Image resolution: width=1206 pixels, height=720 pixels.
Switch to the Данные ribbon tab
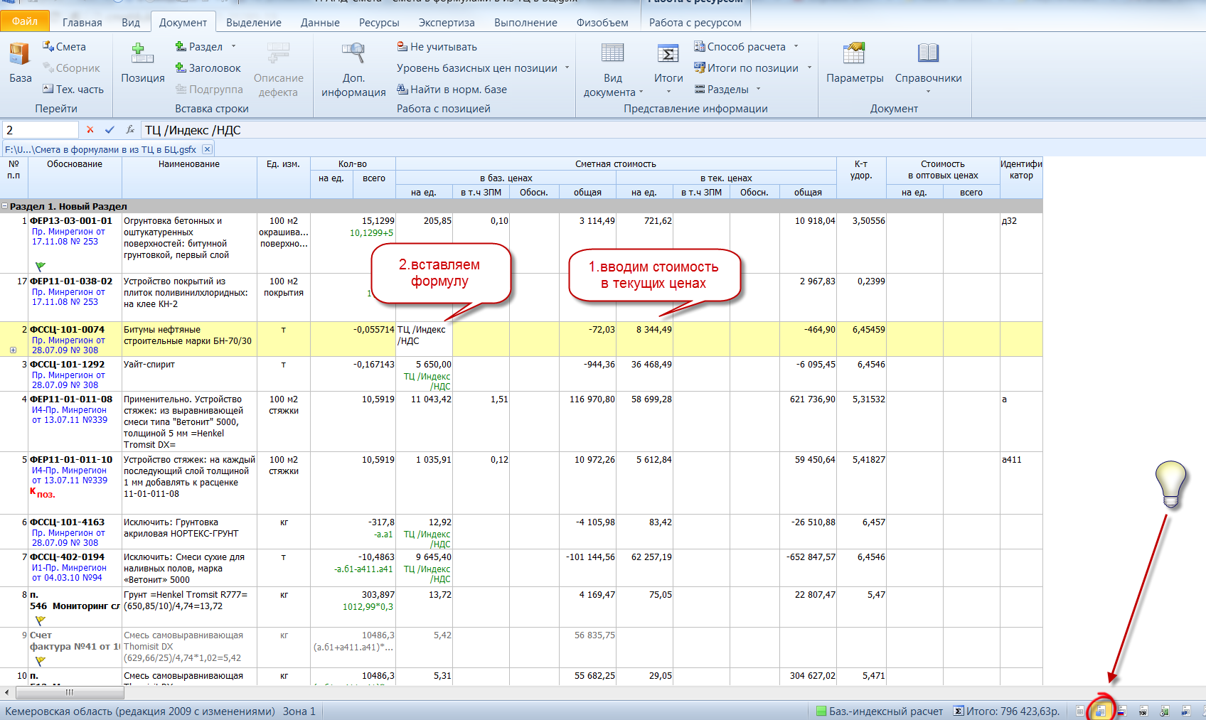click(320, 23)
